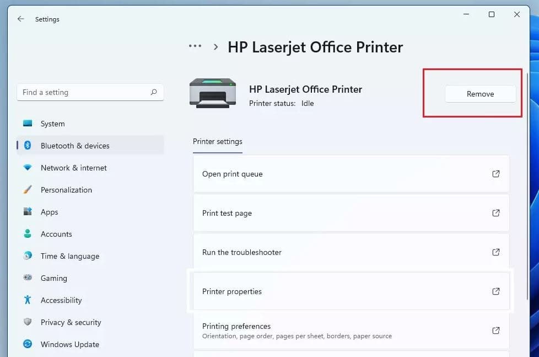The width and height of the screenshot is (539, 357).
Task: Click the System monitor icon in sidebar
Action: tap(28, 124)
